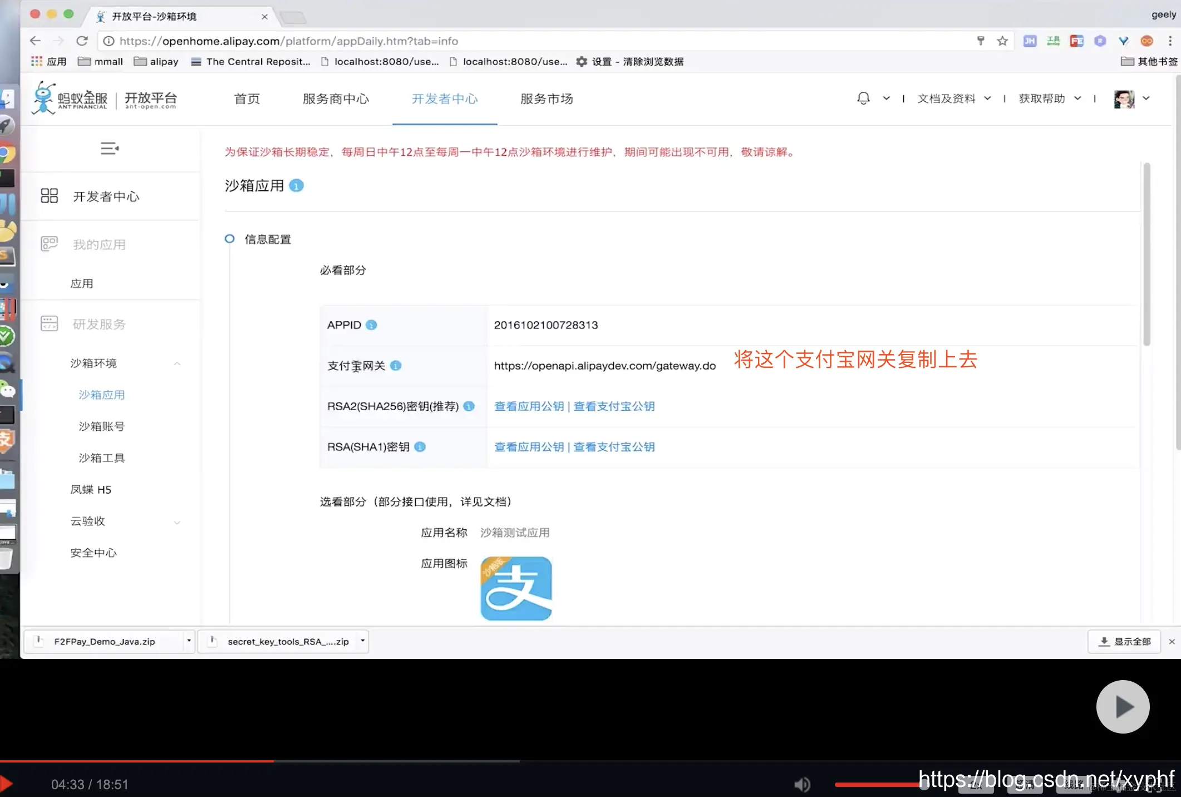Click the sidebar collapse hamburger icon

(109, 149)
